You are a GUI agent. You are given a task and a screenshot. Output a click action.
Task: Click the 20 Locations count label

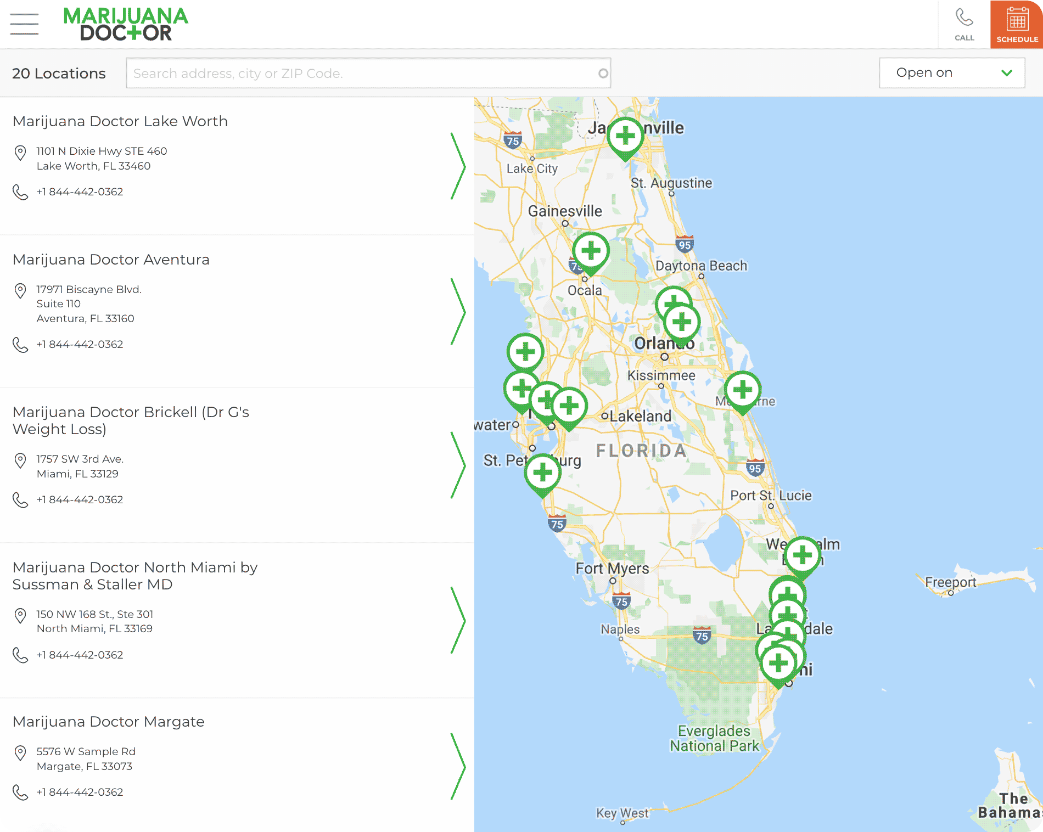(x=59, y=73)
